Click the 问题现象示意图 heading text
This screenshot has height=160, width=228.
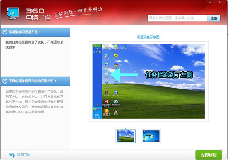[x=148, y=37]
